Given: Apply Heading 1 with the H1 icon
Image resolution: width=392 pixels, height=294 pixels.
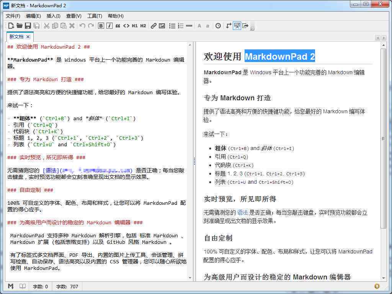Looking at the screenshot, I should (135, 26).
